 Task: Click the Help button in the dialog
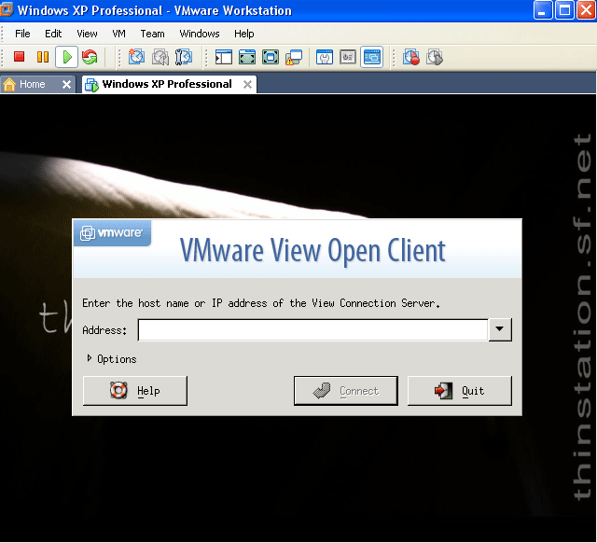click(135, 391)
